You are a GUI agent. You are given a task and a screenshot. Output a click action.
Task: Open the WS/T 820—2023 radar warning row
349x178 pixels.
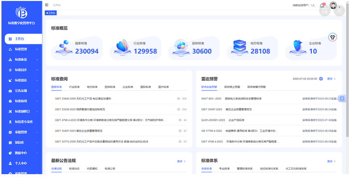(x=269, y=99)
